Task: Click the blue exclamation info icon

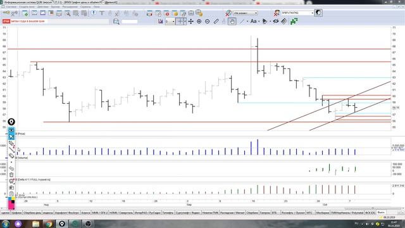Action: [94, 13]
